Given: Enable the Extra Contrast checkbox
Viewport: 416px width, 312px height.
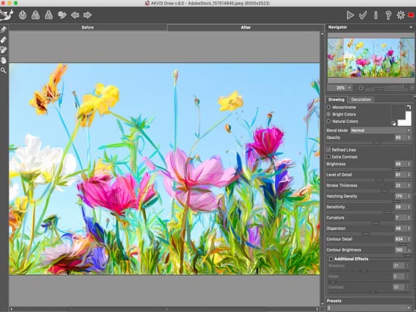Looking at the screenshot, I should 329,156.
